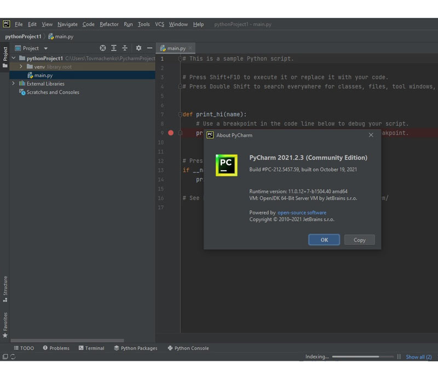This screenshot has width=438, height=375.
Task: Click the Expand All icon in Project panel
Action: (x=114, y=48)
